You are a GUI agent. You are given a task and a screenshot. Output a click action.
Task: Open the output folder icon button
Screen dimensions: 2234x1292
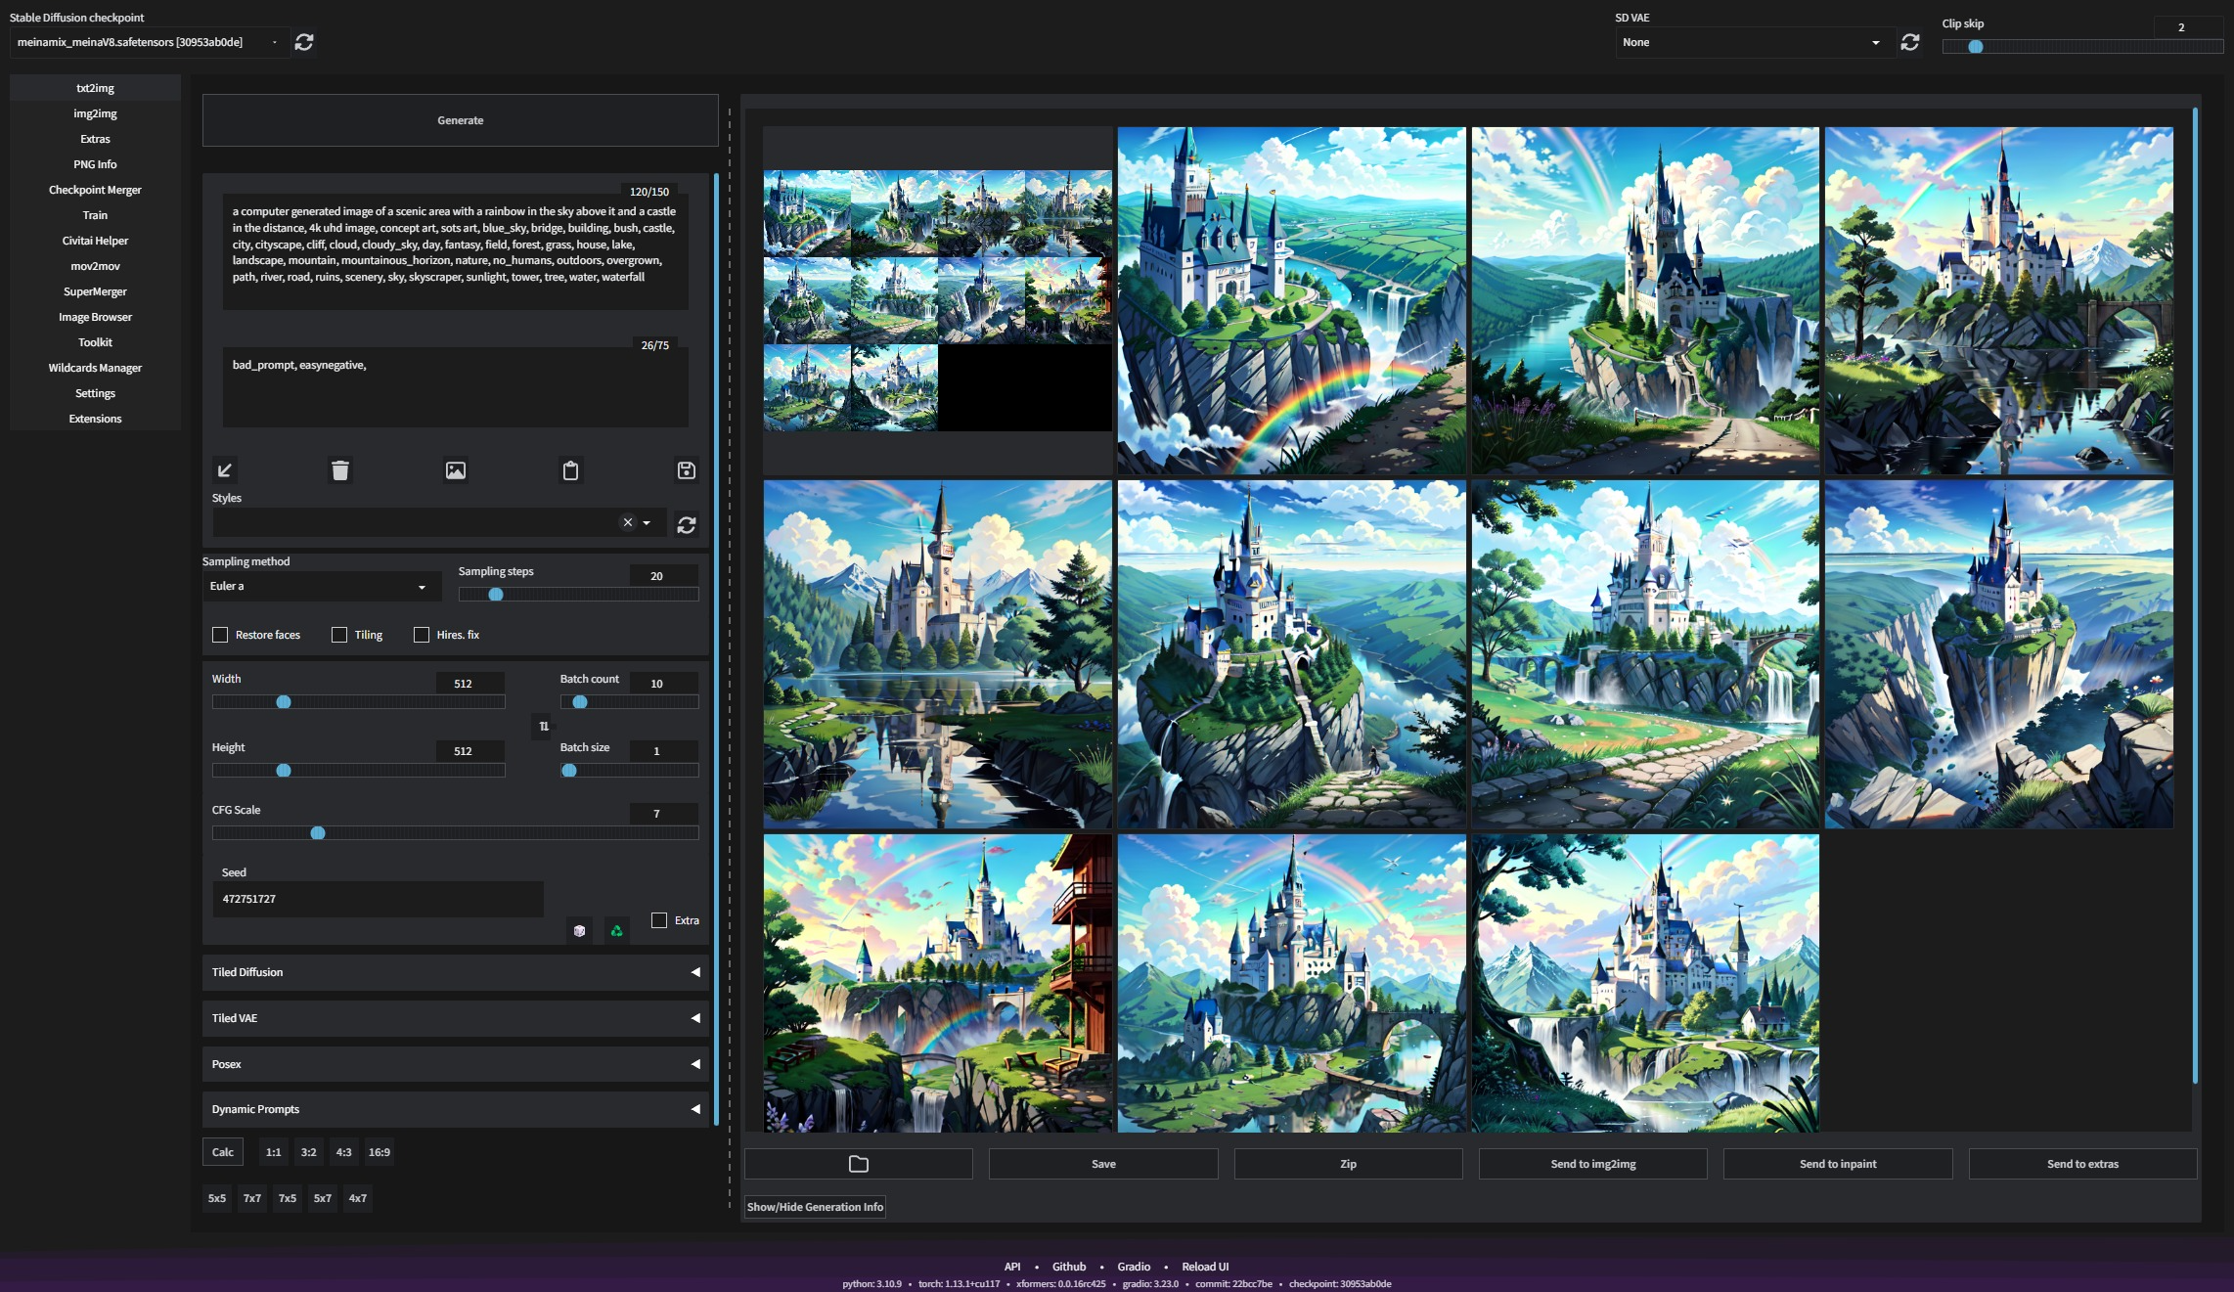click(859, 1164)
